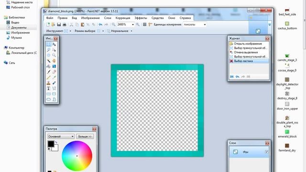Select the Recolor tool

[x=54, y=83]
